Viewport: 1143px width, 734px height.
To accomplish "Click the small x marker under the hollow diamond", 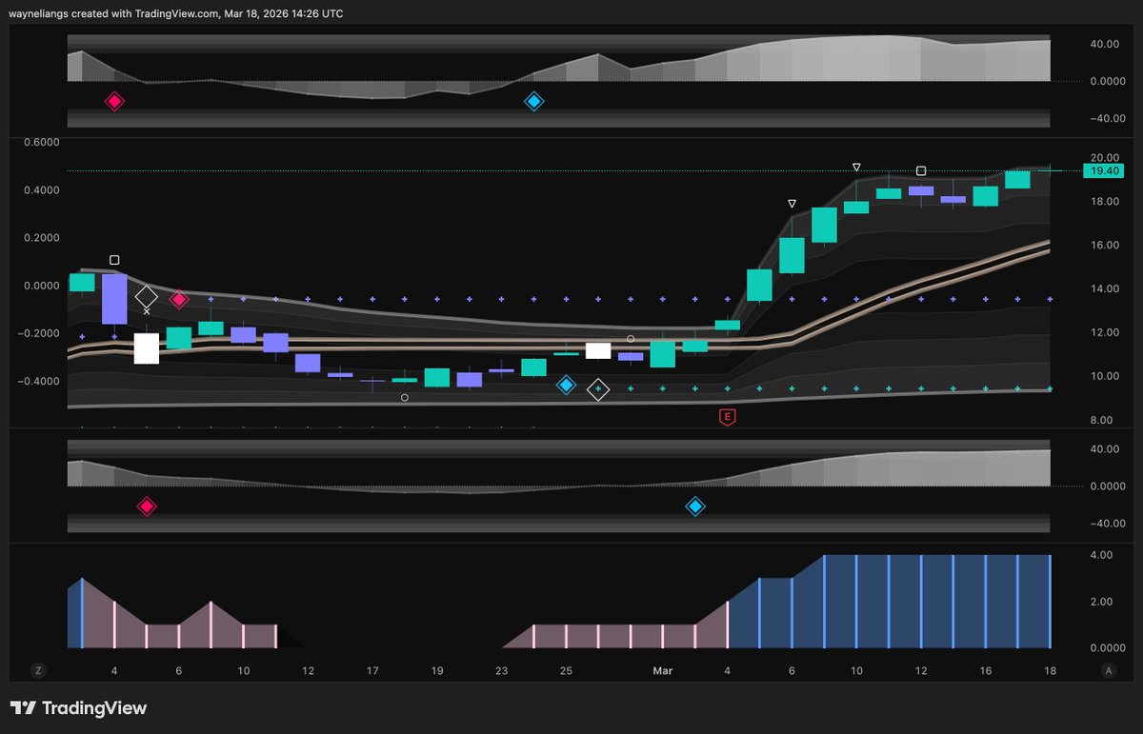I will [x=147, y=311].
